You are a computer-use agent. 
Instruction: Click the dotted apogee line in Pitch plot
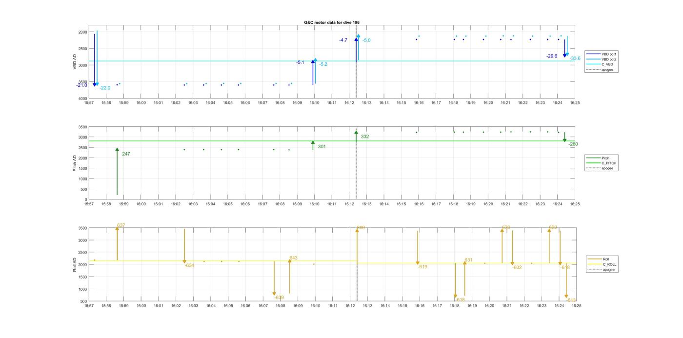pyautogui.click(x=356, y=163)
